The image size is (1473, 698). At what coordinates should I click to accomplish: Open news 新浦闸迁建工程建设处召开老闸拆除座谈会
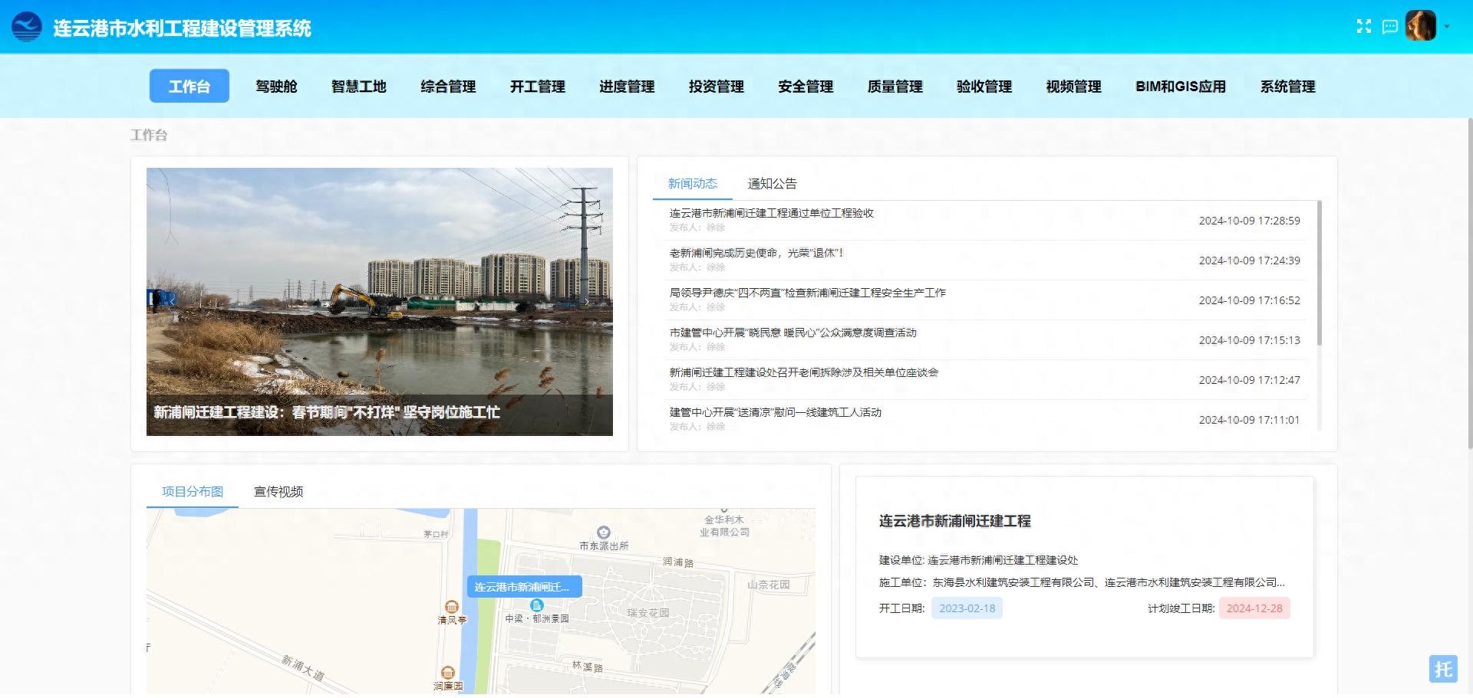(804, 372)
